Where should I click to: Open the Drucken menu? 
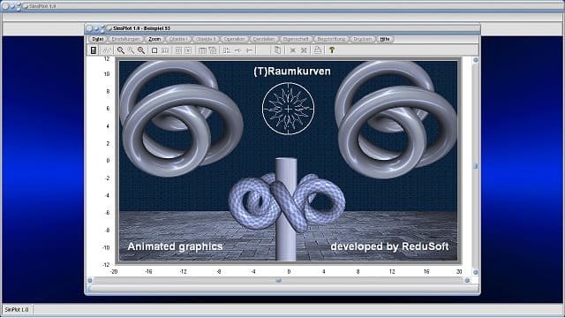click(362, 39)
